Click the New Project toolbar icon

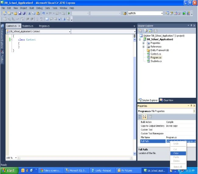(5, 13)
